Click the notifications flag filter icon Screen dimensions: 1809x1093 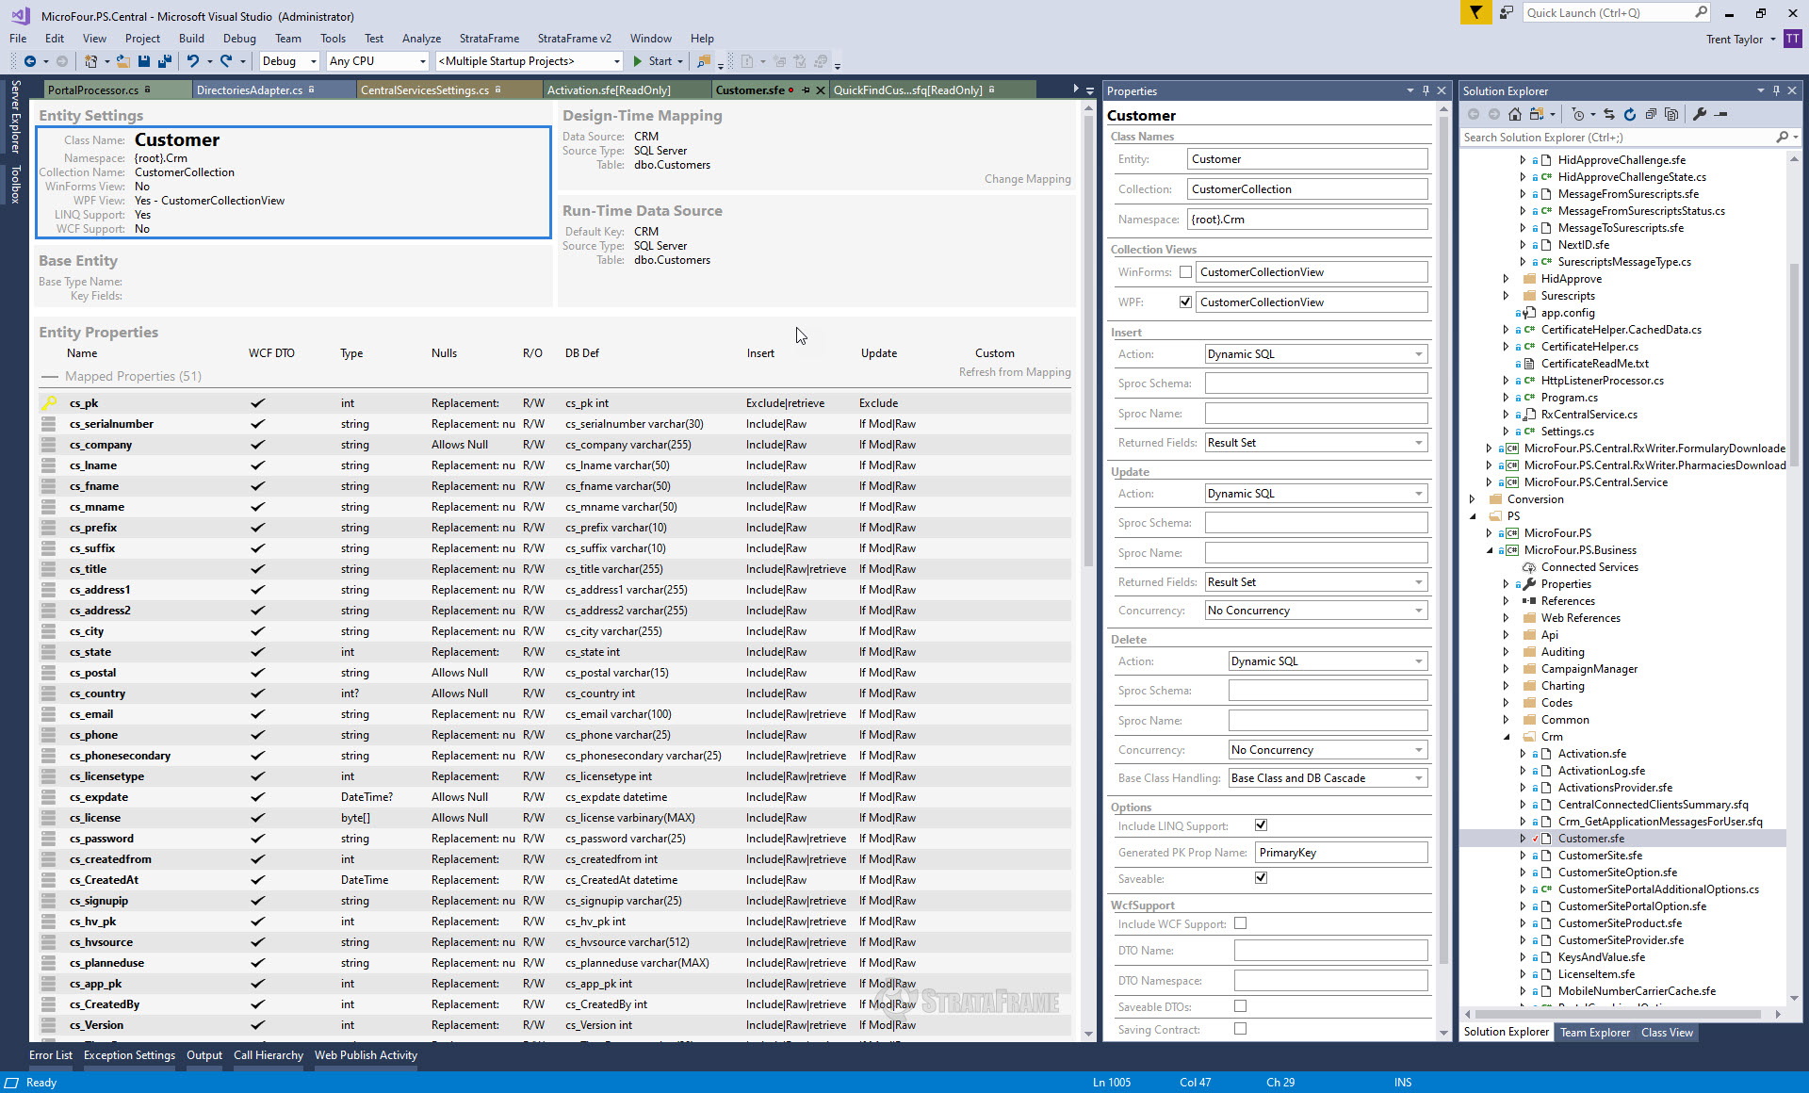click(1475, 12)
